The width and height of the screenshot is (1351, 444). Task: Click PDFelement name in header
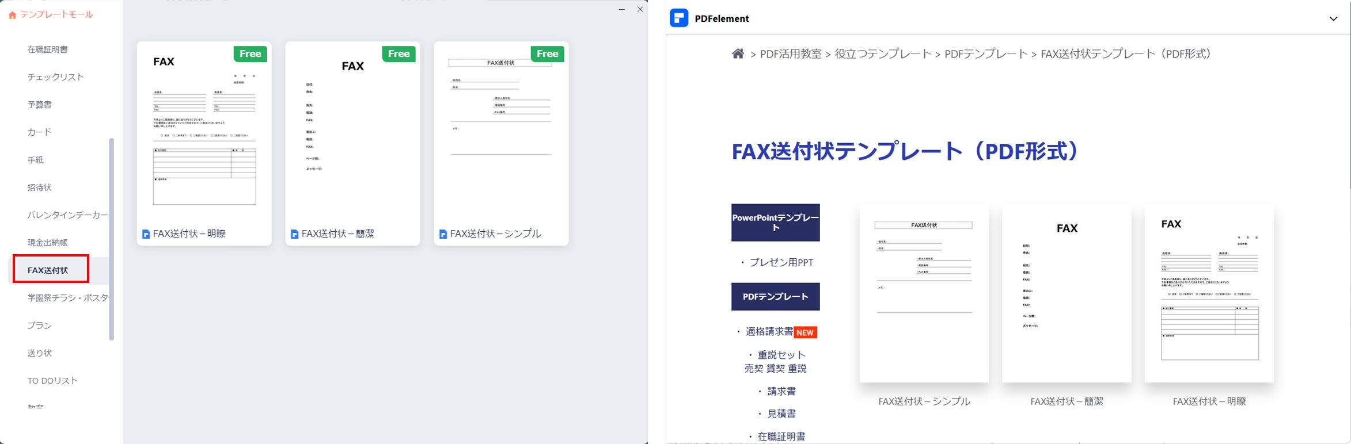[722, 19]
